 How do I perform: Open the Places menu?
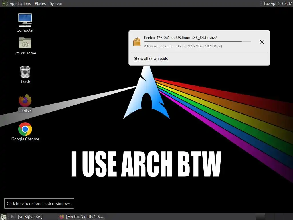coord(40,3)
